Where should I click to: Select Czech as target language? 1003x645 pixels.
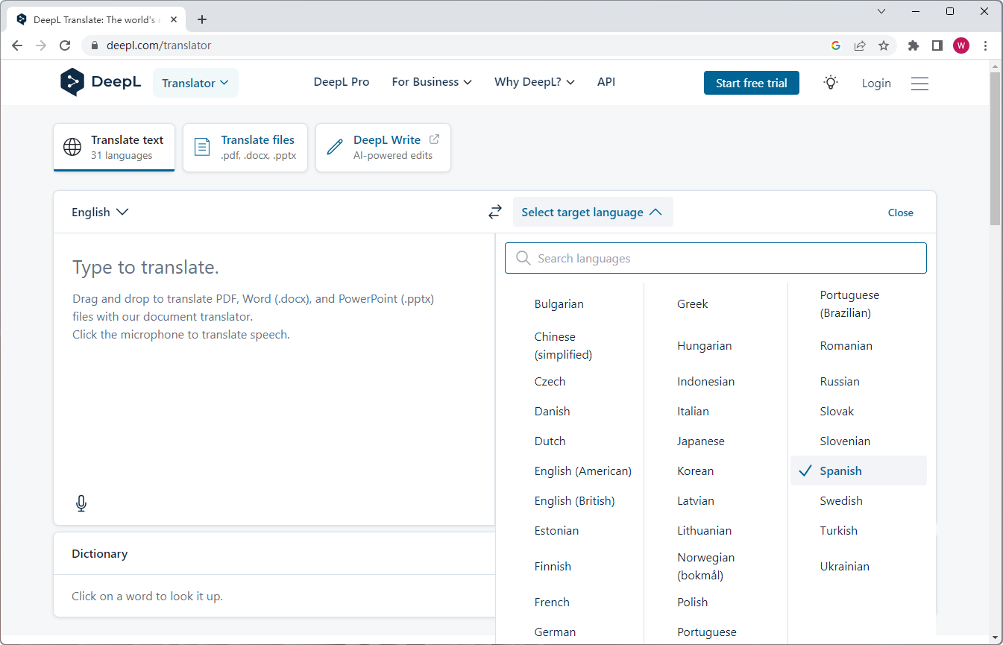(x=550, y=382)
